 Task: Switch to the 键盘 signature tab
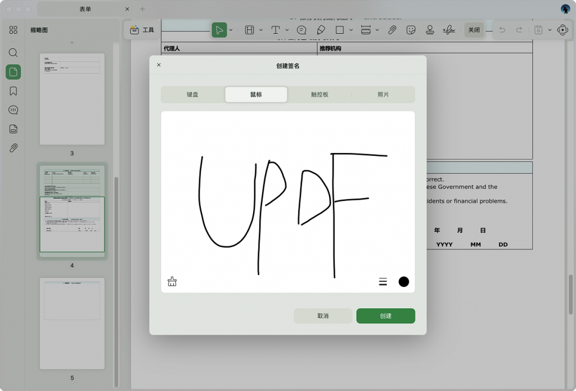[x=192, y=95]
